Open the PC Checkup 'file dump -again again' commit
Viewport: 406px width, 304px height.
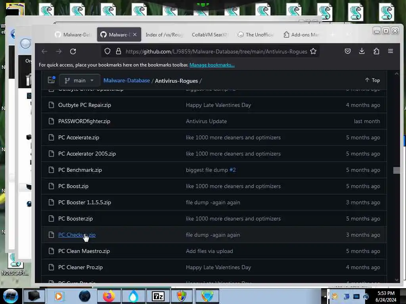[213, 235]
